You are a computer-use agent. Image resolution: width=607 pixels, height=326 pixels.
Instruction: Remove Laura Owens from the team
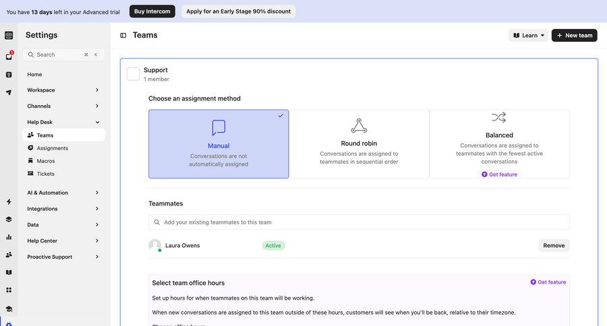pyautogui.click(x=554, y=245)
